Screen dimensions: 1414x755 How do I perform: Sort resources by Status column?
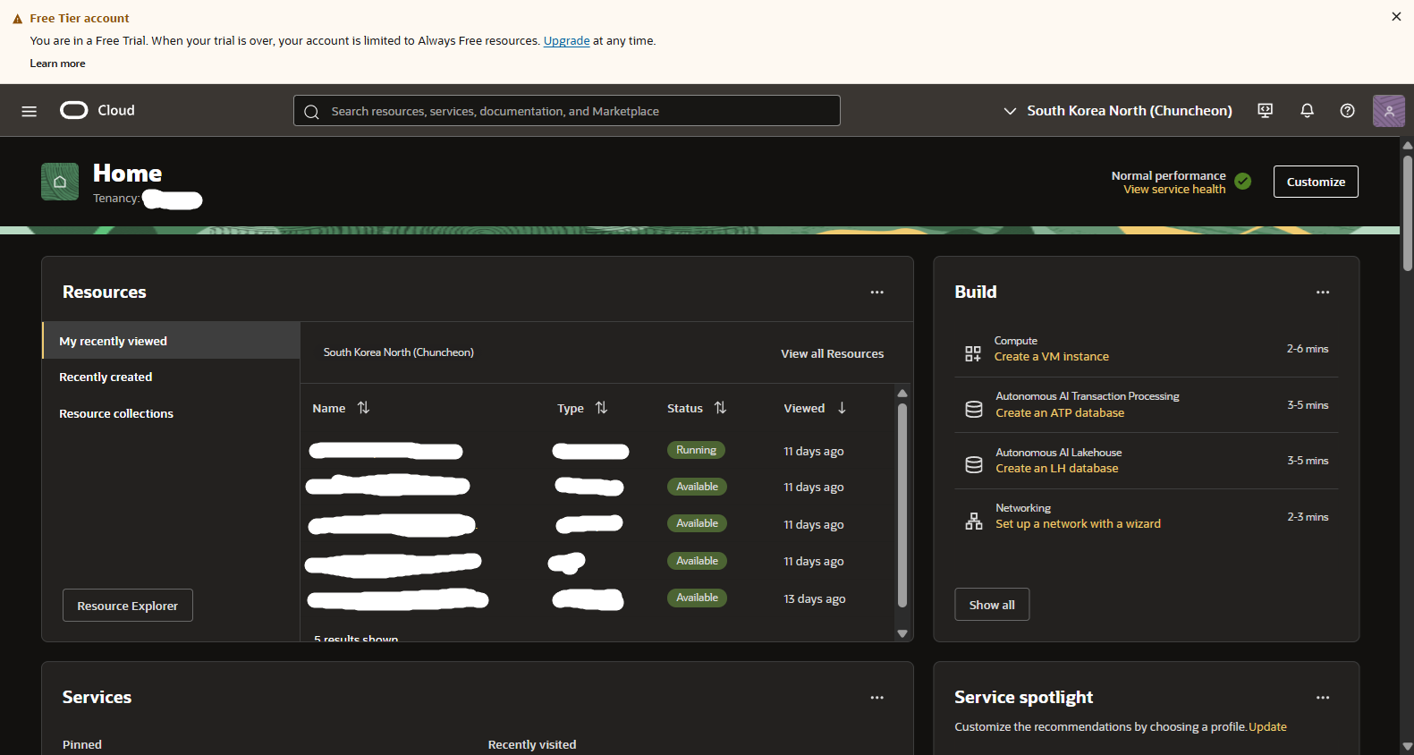720,408
